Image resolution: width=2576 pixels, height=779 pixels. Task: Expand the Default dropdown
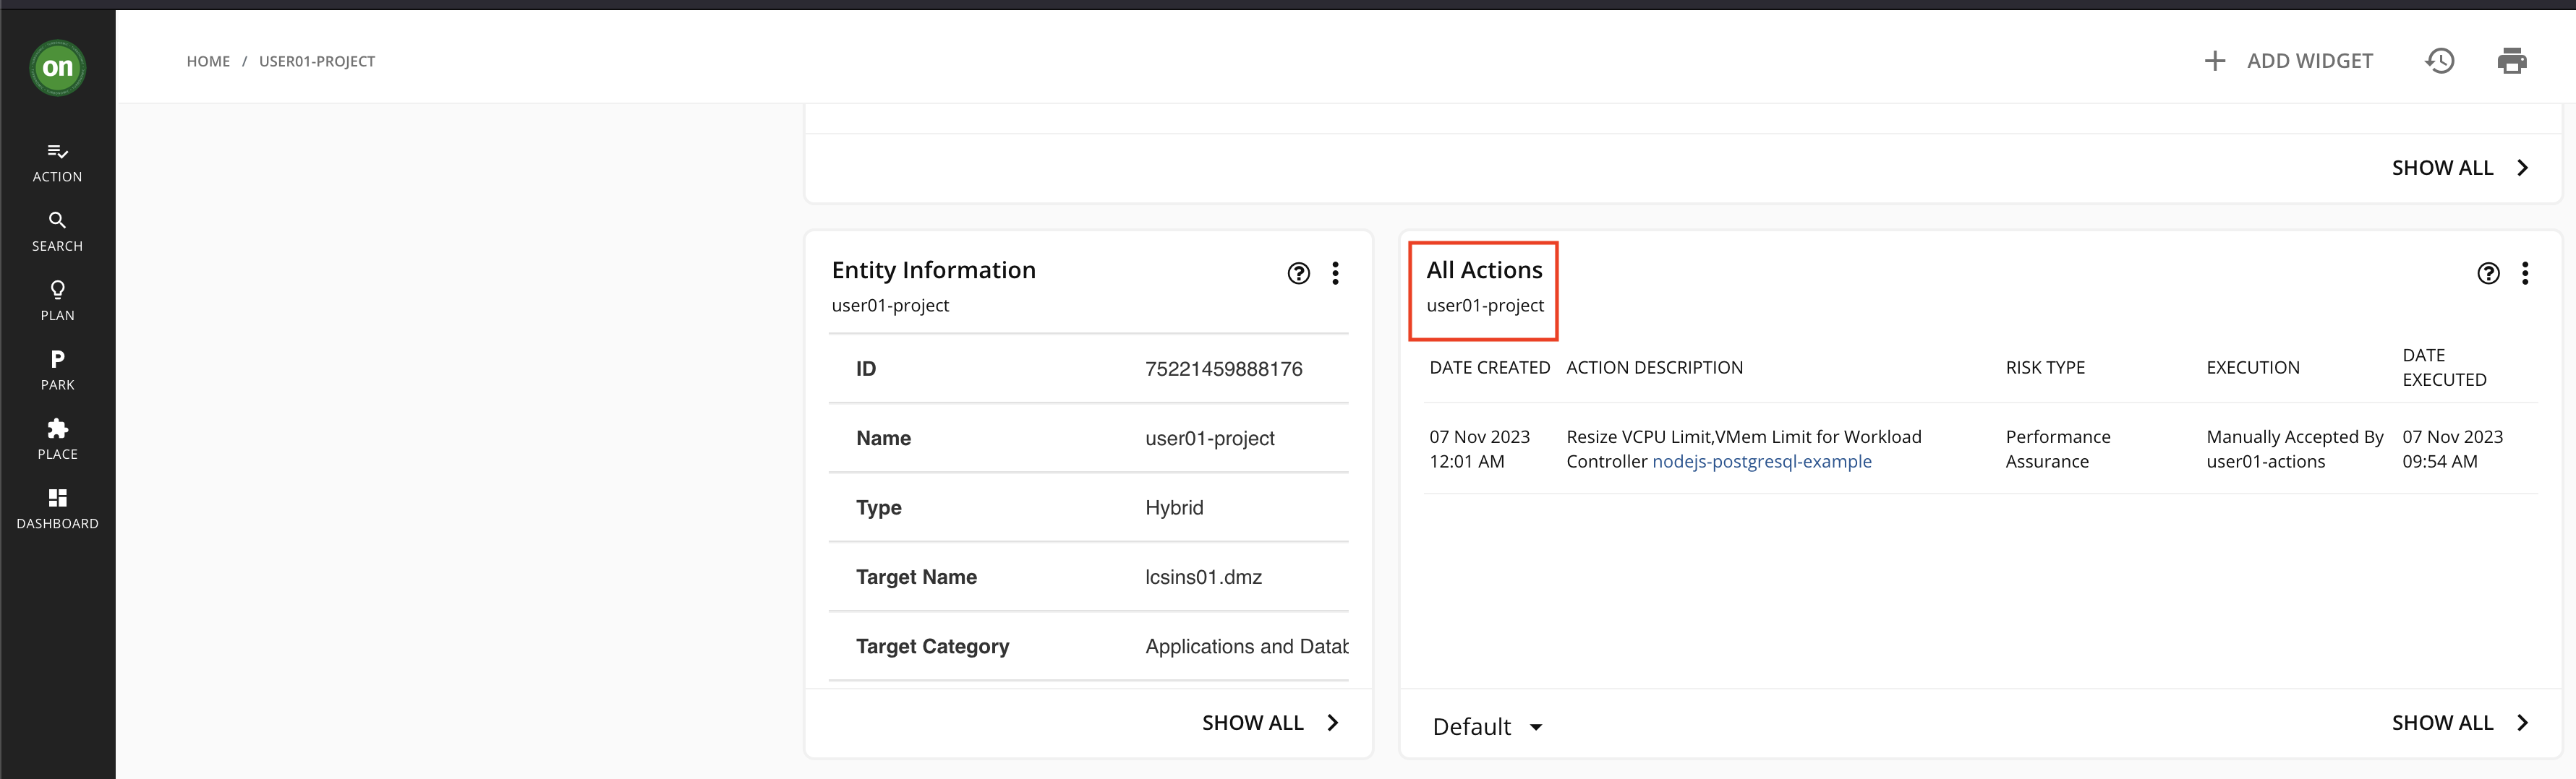pyautogui.click(x=1487, y=727)
